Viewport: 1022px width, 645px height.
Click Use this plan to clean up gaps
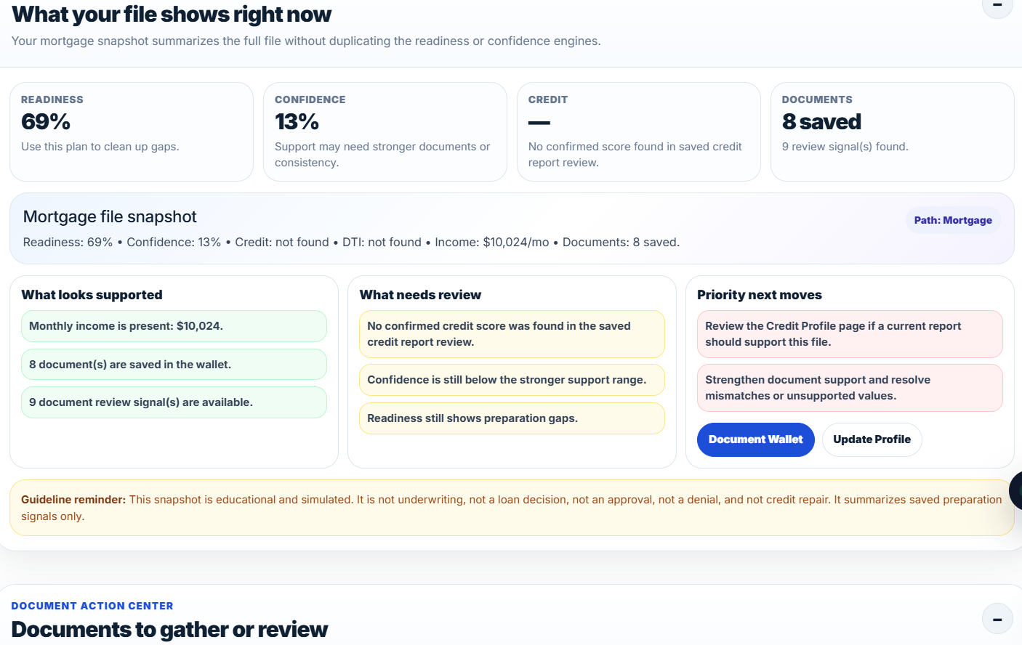click(x=100, y=147)
